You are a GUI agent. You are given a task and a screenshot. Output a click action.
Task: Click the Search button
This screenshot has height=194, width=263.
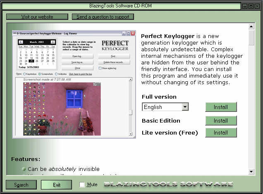point(21,185)
